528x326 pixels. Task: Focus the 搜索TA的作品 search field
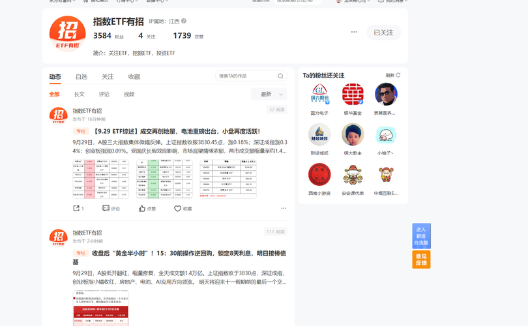pos(251,76)
